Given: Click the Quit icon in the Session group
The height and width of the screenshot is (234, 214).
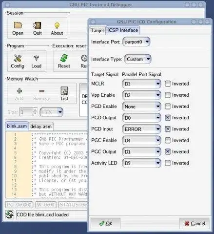Looking at the screenshot, I should 37,25.
